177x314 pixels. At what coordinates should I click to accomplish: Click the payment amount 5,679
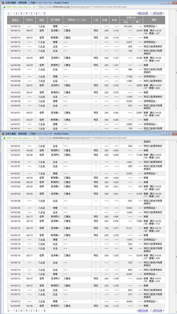[129, 173]
